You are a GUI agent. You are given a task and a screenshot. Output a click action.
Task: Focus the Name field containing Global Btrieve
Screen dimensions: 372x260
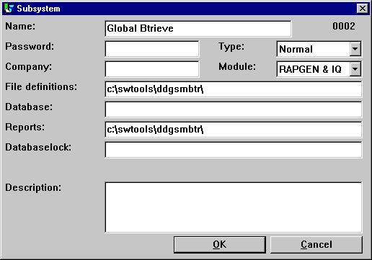point(198,29)
